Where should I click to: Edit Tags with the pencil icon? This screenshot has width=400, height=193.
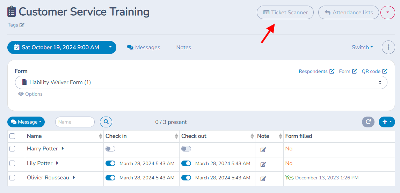[22, 25]
